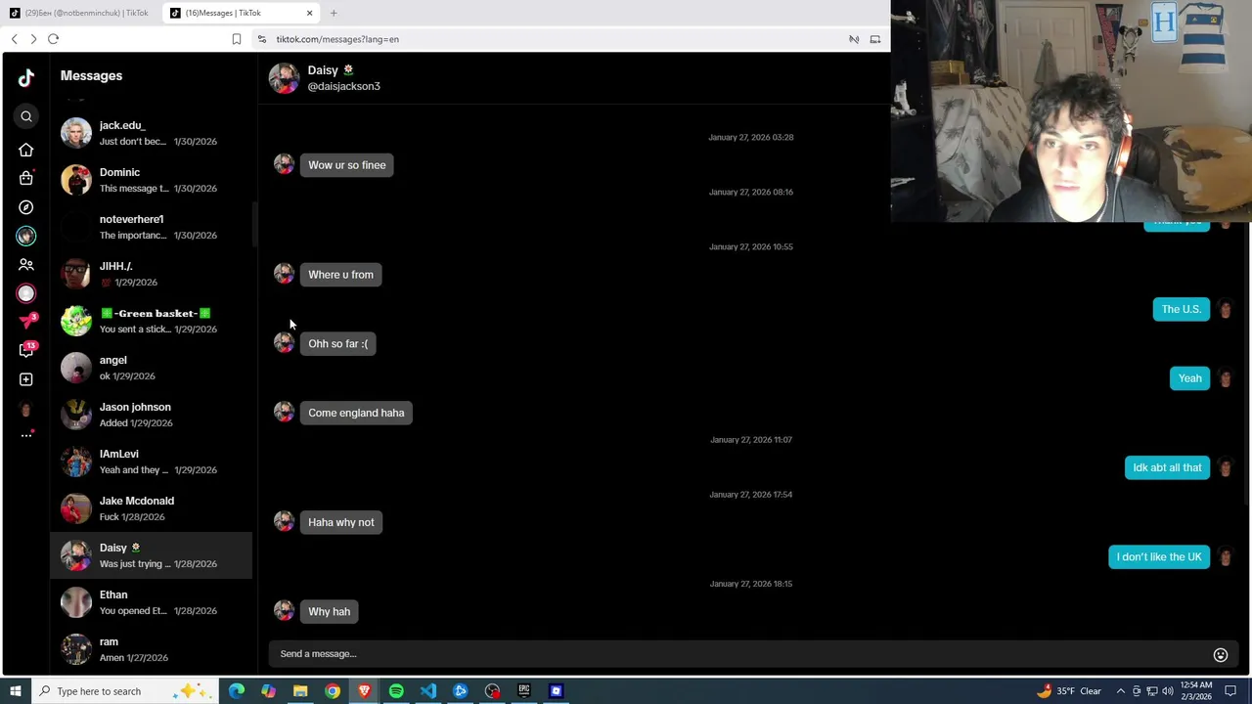Viewport: 1252px width, 704px height.
Task: Click the browser forward arrow
Action: tap(33, 39)
